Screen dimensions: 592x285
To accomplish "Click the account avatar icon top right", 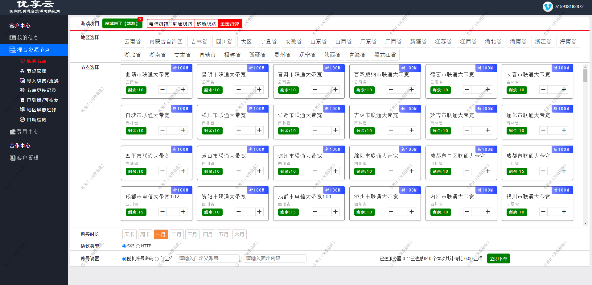I will tap(548, 6).
